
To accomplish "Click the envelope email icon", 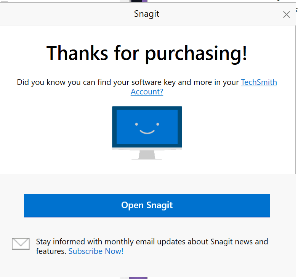I will pos(21,244).
